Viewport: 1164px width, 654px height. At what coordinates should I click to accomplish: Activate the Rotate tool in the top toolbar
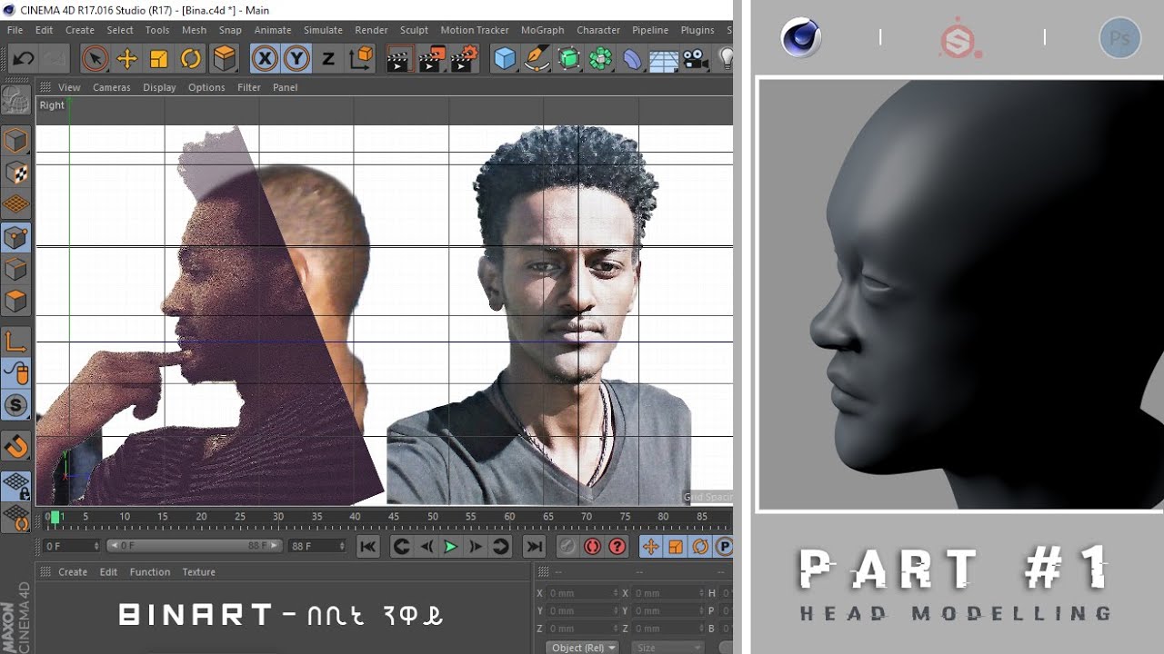(x=190, y=60)
